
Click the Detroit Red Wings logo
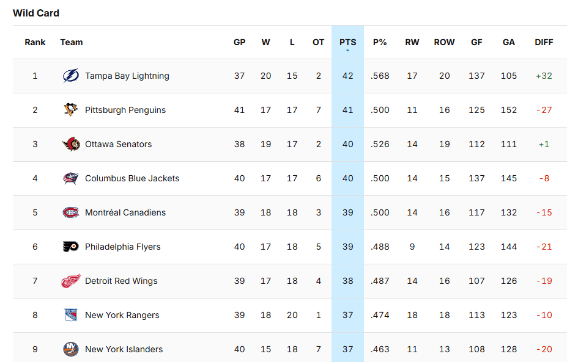click(x=71, y=281)
